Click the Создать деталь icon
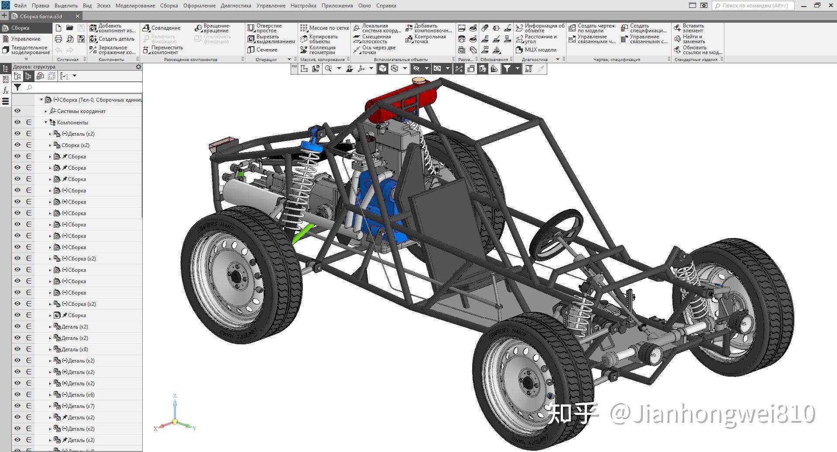This screenshot has height=452, width=837. click(93, 39)
